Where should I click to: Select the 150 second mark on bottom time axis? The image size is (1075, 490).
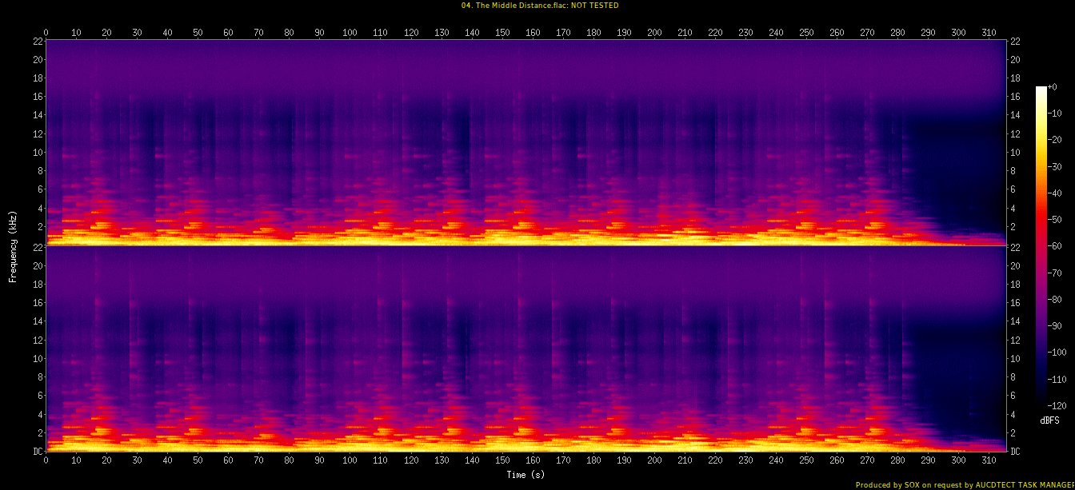502,461
